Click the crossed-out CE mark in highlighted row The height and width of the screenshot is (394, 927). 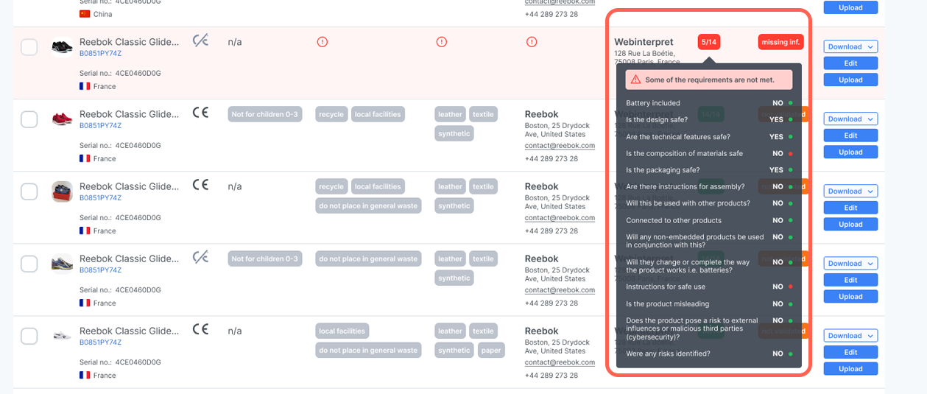pos(200,41)
